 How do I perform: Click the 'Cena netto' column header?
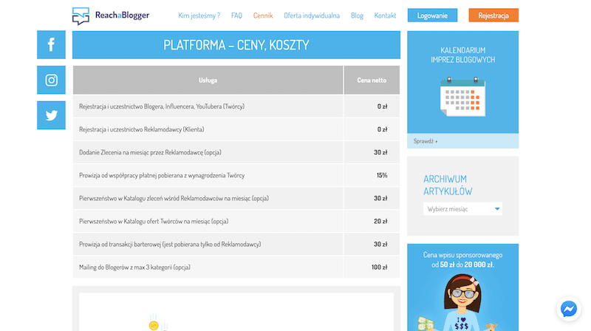coord(372,80)
